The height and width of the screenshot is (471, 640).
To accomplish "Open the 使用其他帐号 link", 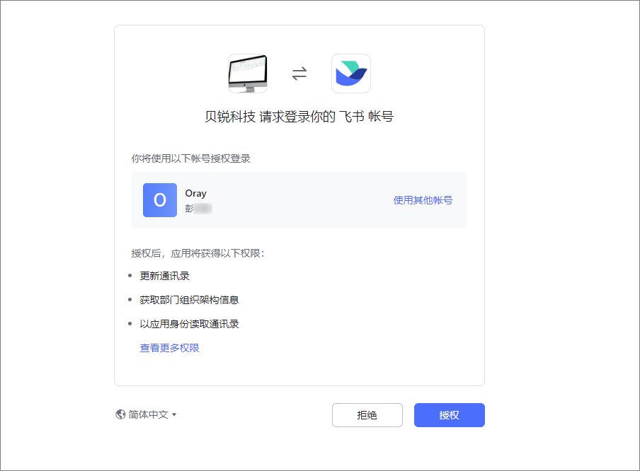I will point(423,200).
